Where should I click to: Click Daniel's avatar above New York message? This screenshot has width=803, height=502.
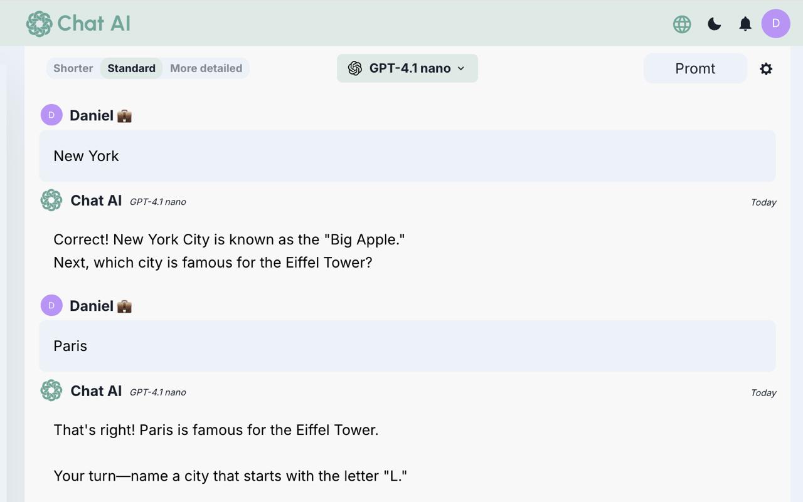(x=51, y=115)
